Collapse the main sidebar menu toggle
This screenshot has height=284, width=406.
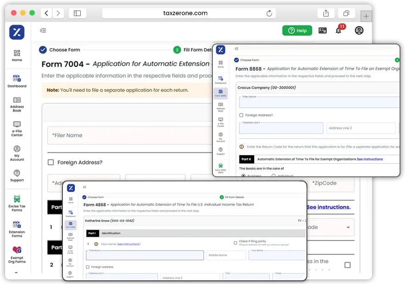(x=43, y=31)
